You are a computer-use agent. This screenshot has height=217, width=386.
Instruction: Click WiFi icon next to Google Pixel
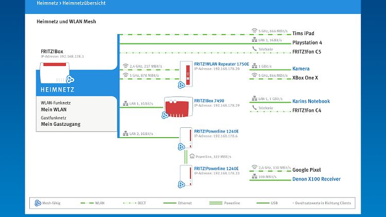pyautogui.click(x=254, y=167)
